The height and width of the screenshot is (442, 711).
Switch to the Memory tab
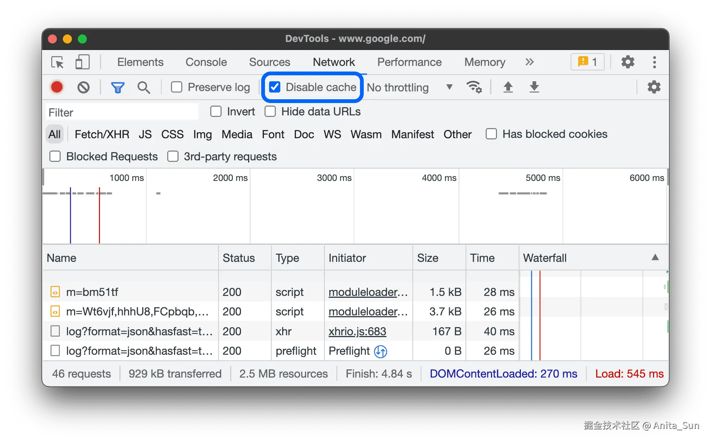point(485,62)
